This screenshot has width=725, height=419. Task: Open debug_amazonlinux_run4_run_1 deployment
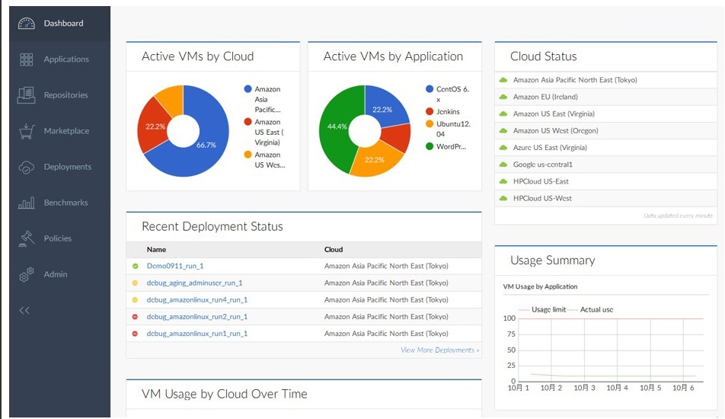pyautogui.click(x=196, y=300)
